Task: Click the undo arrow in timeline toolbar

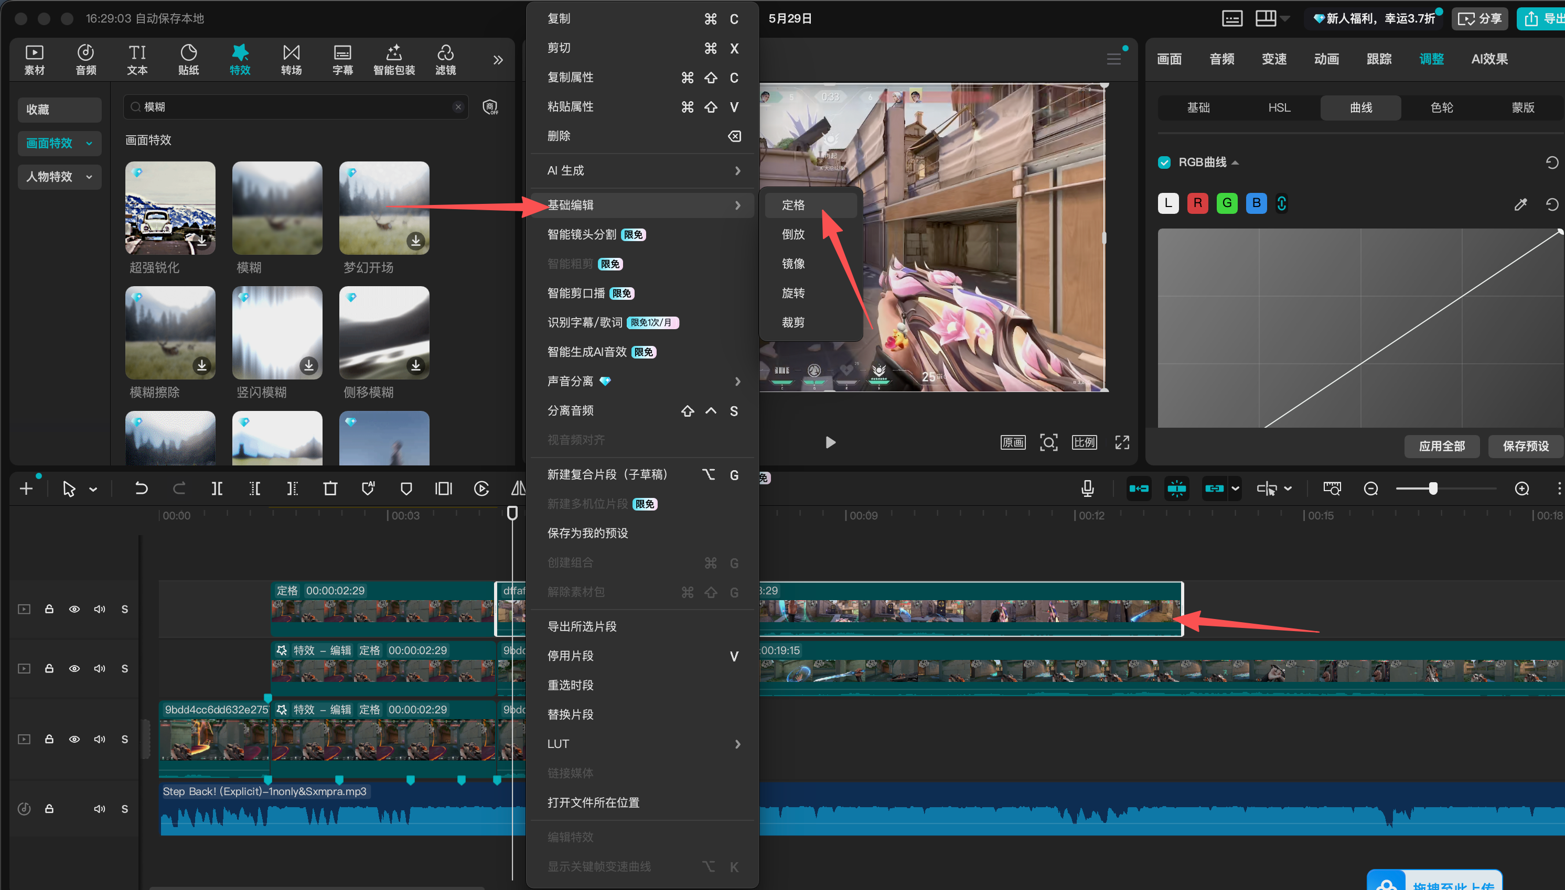Action: [141, 489]
